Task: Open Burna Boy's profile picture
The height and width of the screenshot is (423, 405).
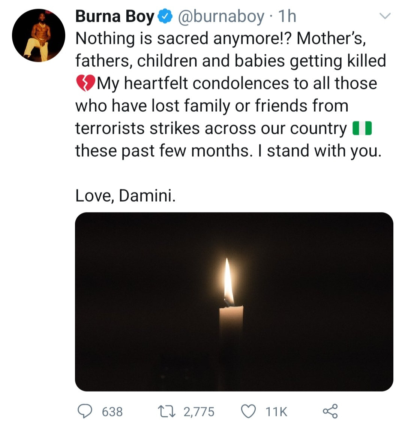Action: (39, 36)
